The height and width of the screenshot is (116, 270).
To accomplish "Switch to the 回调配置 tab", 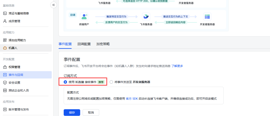I will (84, 44).
